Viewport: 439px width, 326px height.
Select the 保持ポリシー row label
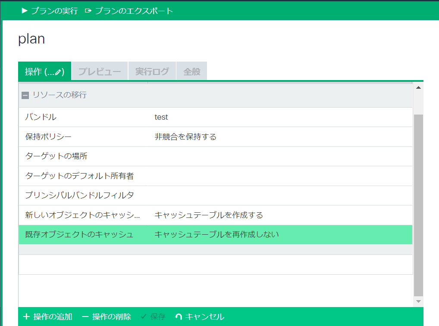[x=48, y=137]
